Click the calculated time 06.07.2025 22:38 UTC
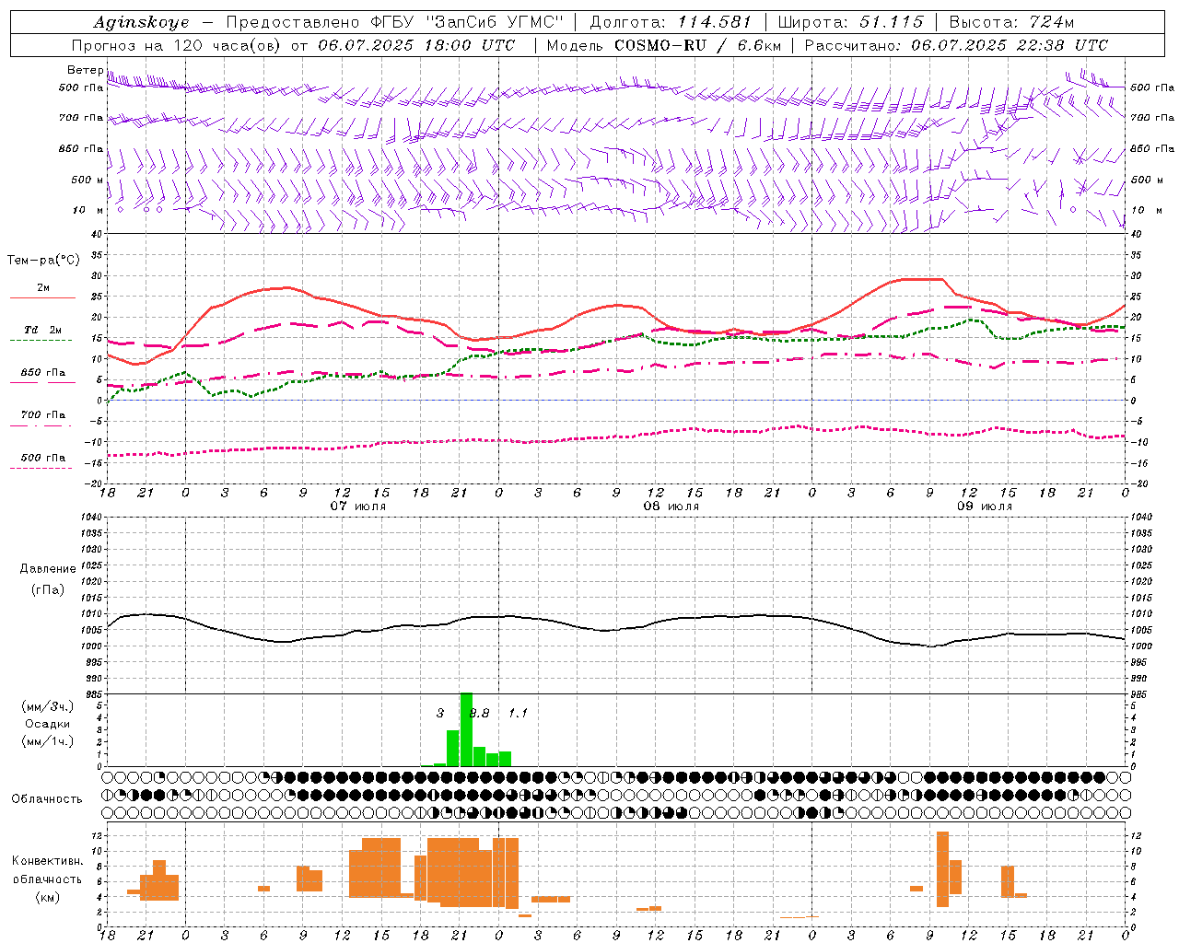This screenshot has width=1179, height=943. (1010, 45)
